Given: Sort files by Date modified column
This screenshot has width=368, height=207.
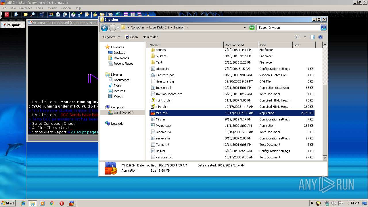Looking at the screenshot, I should (241, 45).
